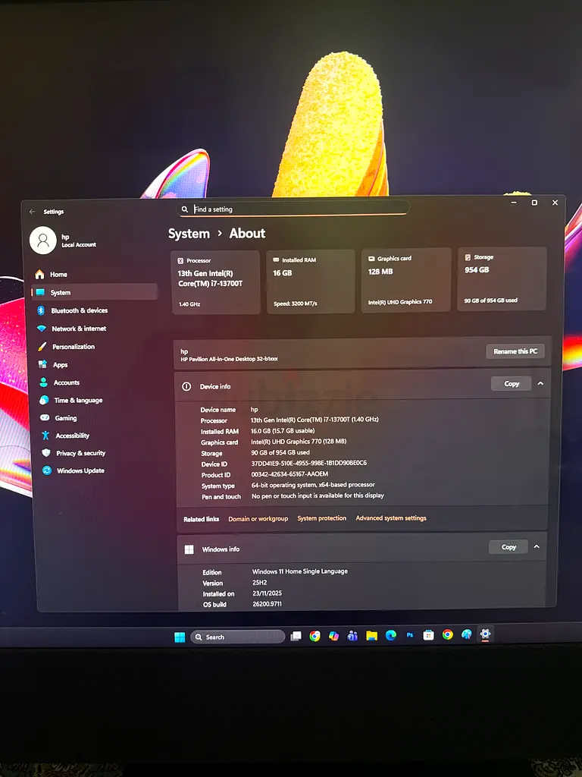Open Advanced system settings link
582x777 pixels.
click(x=391, y=517)
